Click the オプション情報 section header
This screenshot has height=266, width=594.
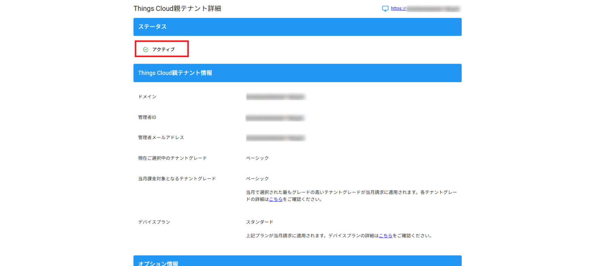(x=297, y=261)
